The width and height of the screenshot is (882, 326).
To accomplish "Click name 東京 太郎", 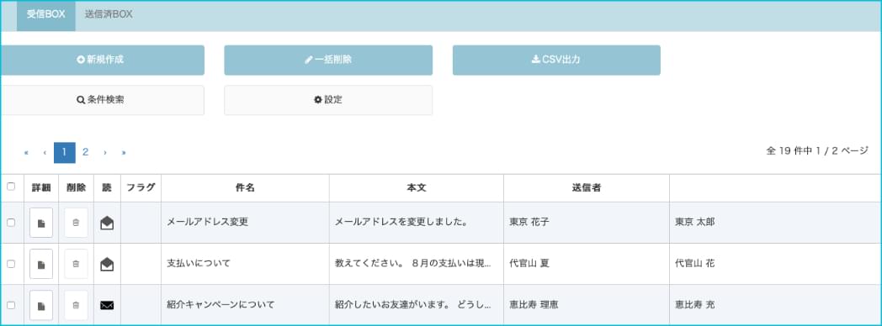I will click(694, 222).
